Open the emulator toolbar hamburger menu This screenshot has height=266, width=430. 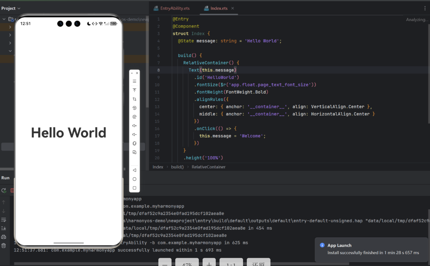(135, 81)
